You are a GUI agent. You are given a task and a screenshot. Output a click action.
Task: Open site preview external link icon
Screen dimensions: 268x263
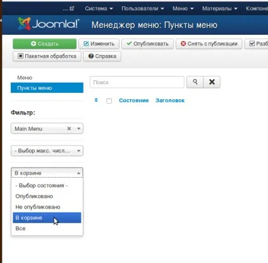pos(71,8)
